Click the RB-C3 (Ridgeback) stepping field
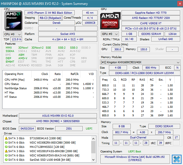This screenshot has width=183, height=165. coord(50,18)
